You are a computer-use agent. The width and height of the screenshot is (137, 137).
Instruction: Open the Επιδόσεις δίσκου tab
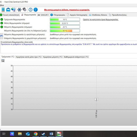pos(98,15)
